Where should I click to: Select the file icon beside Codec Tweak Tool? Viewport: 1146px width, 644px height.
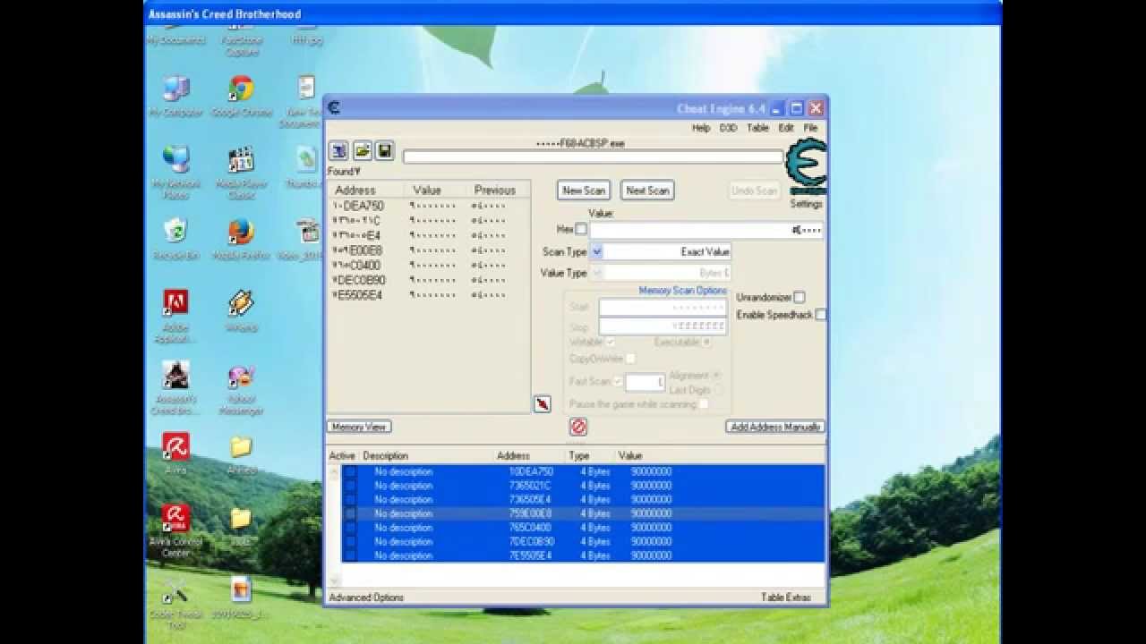tap(241, 598)
